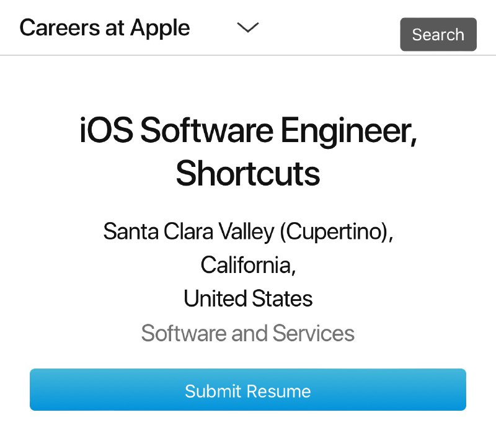496x425 pixels.
Task: Click the word Shortcuts in the job title
Action: [248, 174]
